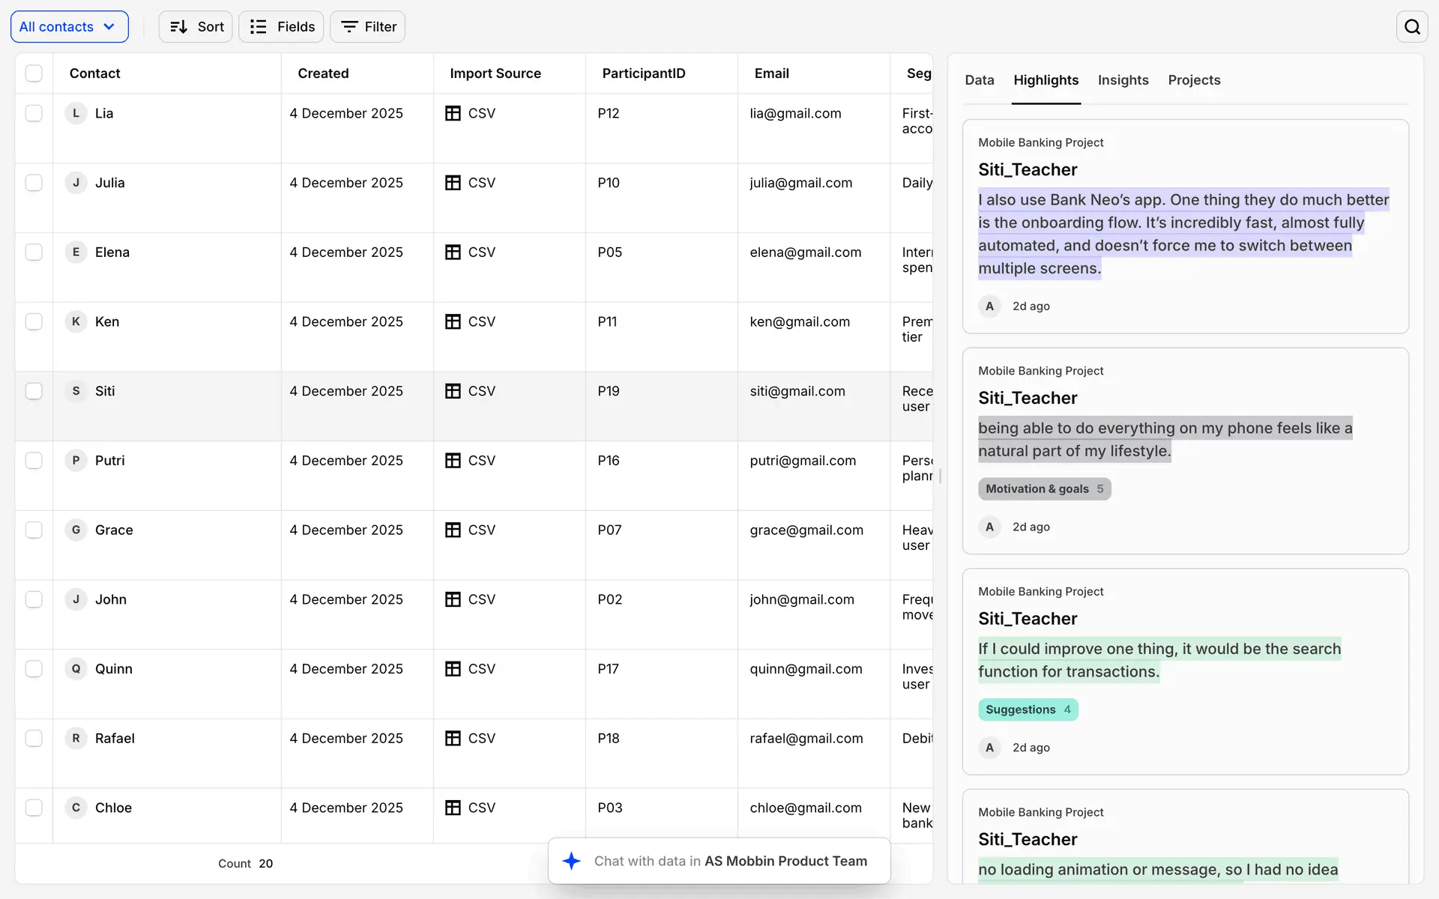Click the sparkle icon in chat bar

coord(571,861)
